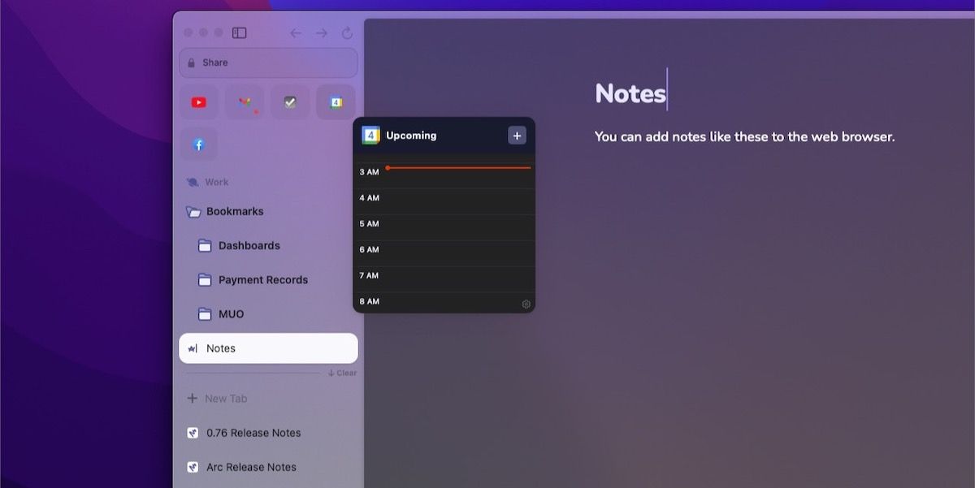The width and height of the screenshot is (975, 488).
Task: Click the 0.76 Release Notes favicon
Action: coord(193,433)
